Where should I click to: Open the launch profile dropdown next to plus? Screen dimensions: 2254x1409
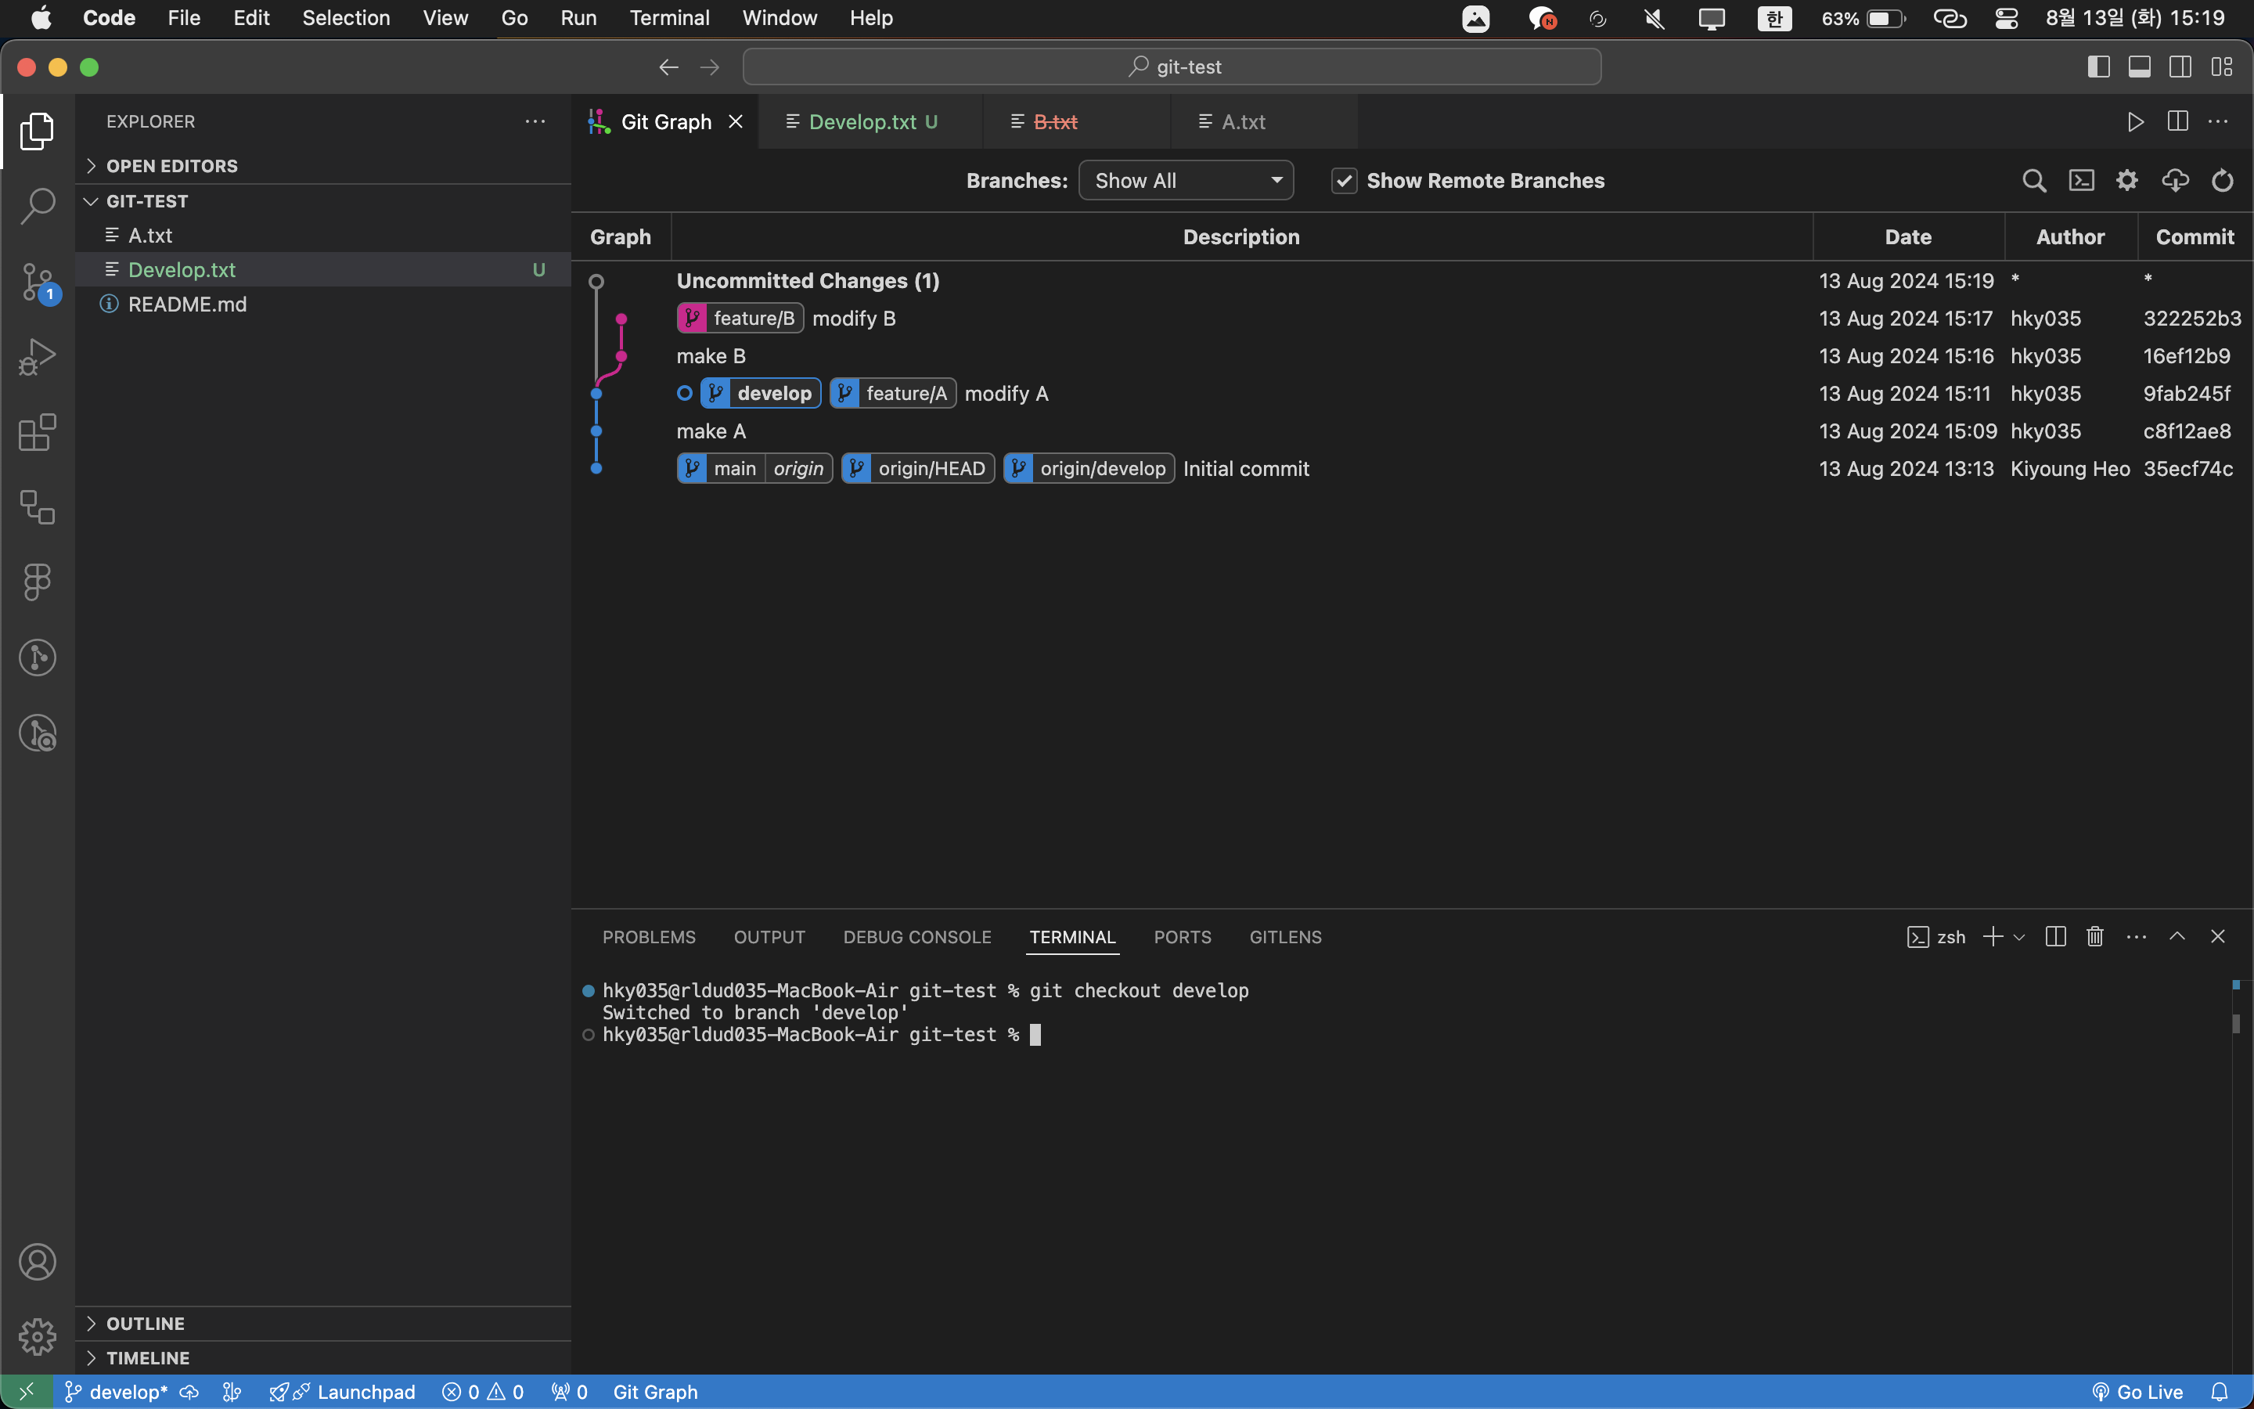pyautogui.click(x=2019, y=938)
